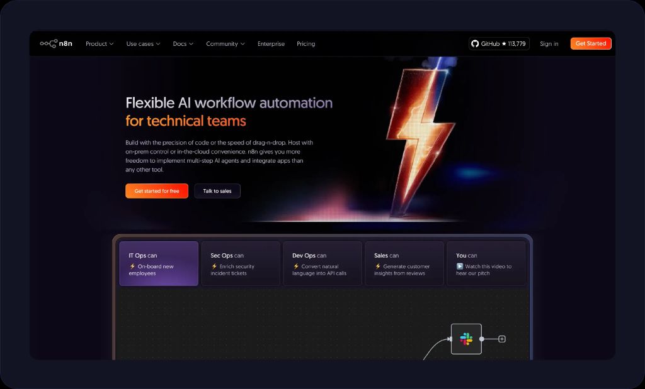Click the play icon in You card
The height and width of the screenshot is (389, 645).
click(460, 266)
